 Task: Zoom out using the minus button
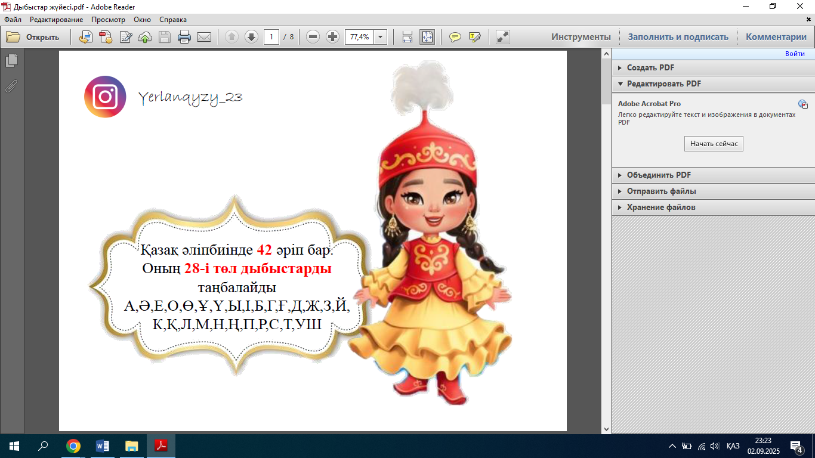click(313, 37)
